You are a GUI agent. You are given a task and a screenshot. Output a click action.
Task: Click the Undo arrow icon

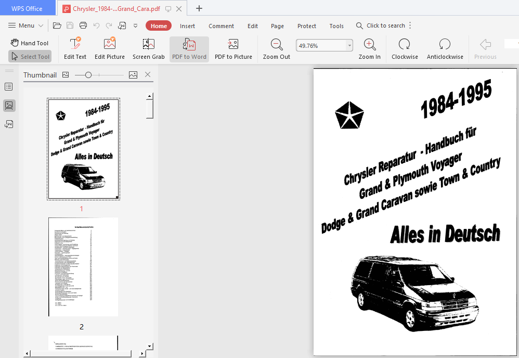[96, 25]
